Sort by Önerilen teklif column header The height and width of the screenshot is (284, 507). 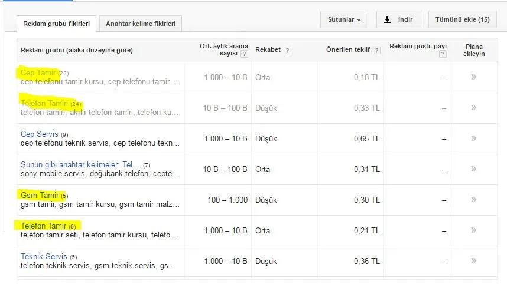348,50
